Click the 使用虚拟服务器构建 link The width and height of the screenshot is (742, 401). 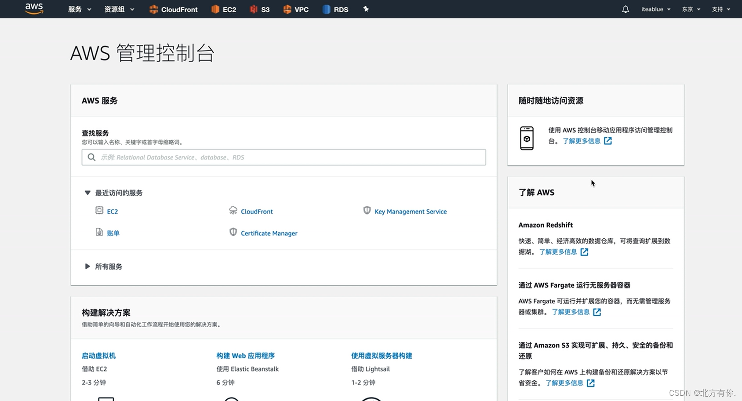[382, 356]
